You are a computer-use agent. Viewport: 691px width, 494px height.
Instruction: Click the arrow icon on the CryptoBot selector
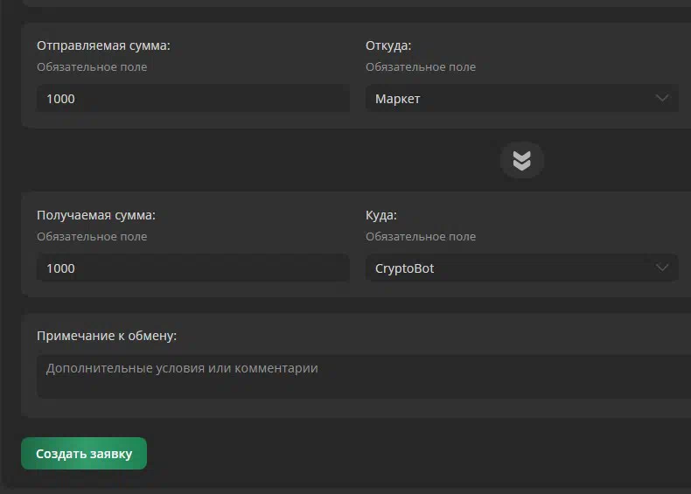click(662, 268)
